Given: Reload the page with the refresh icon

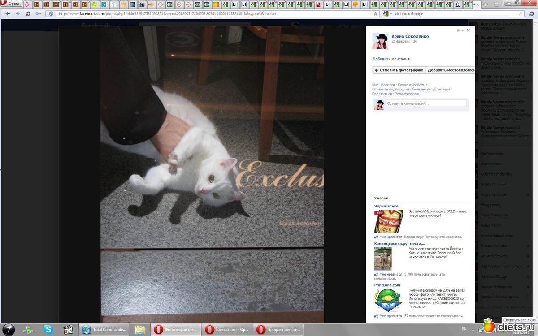Looking at the screenshot, I should (x=28, y=13).
